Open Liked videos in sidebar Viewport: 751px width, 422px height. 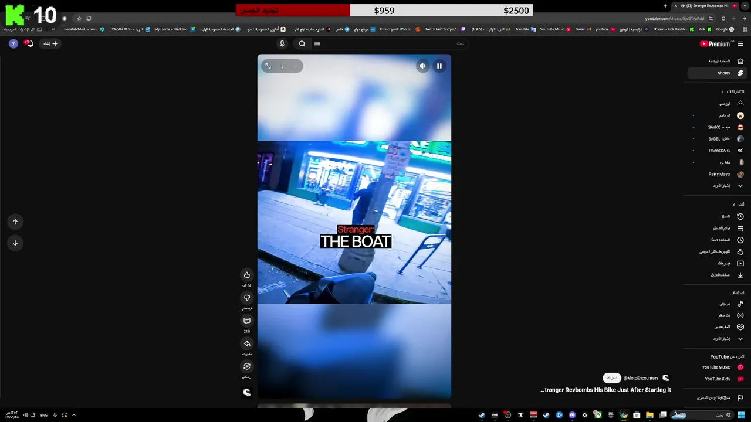[x=717, y=251]
